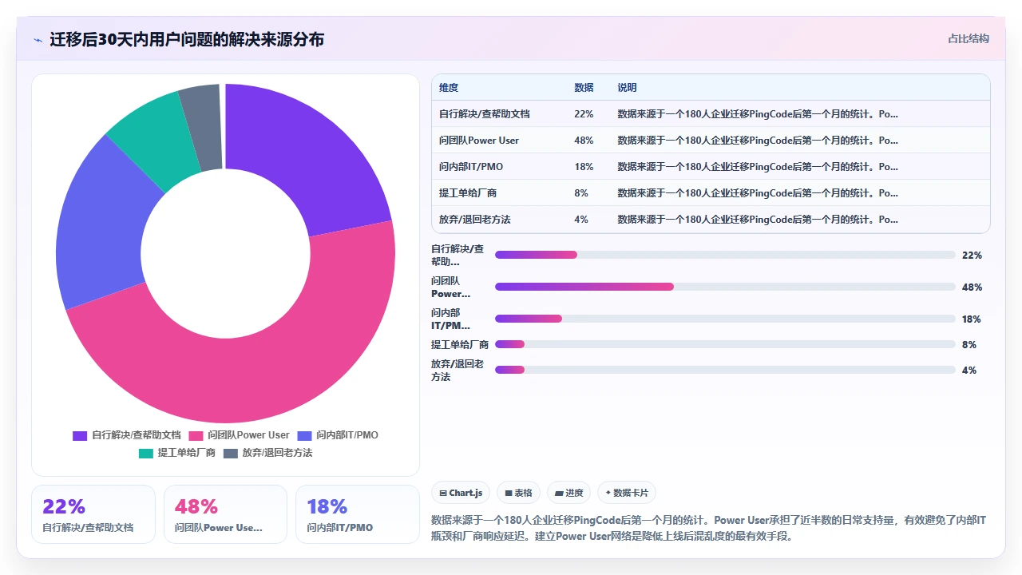This screenshot has width=1022, height=575.
Task: Click the summary paragraph about Power User网络
Action: (709, 528)
